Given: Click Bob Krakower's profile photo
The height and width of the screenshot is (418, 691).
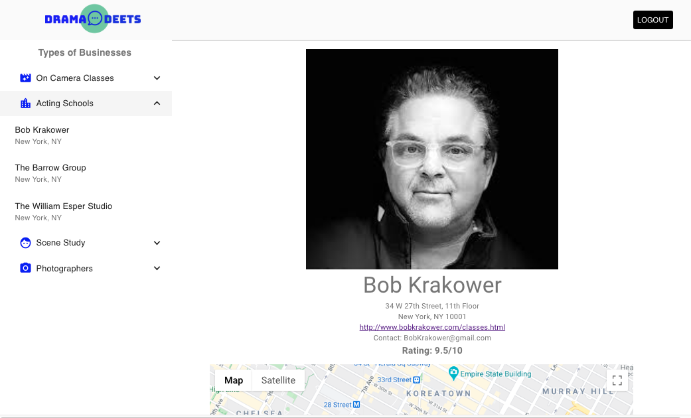Looking at the screenshot, I should [432, 159].
